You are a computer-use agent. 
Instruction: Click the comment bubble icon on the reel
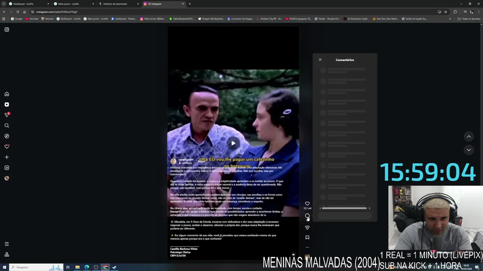[x=307, y=216]
